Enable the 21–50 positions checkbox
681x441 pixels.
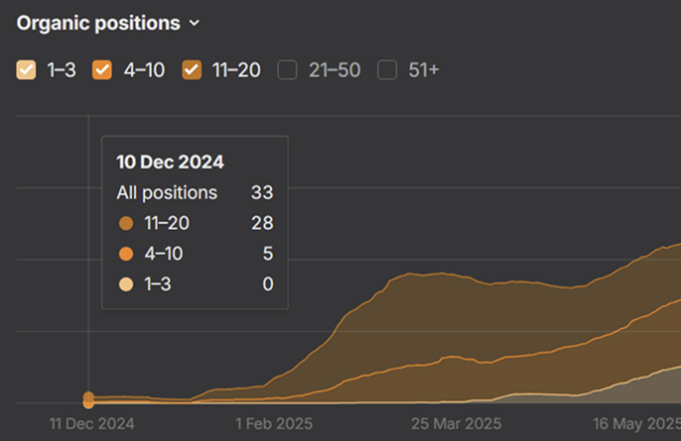(x=287, y=69)
